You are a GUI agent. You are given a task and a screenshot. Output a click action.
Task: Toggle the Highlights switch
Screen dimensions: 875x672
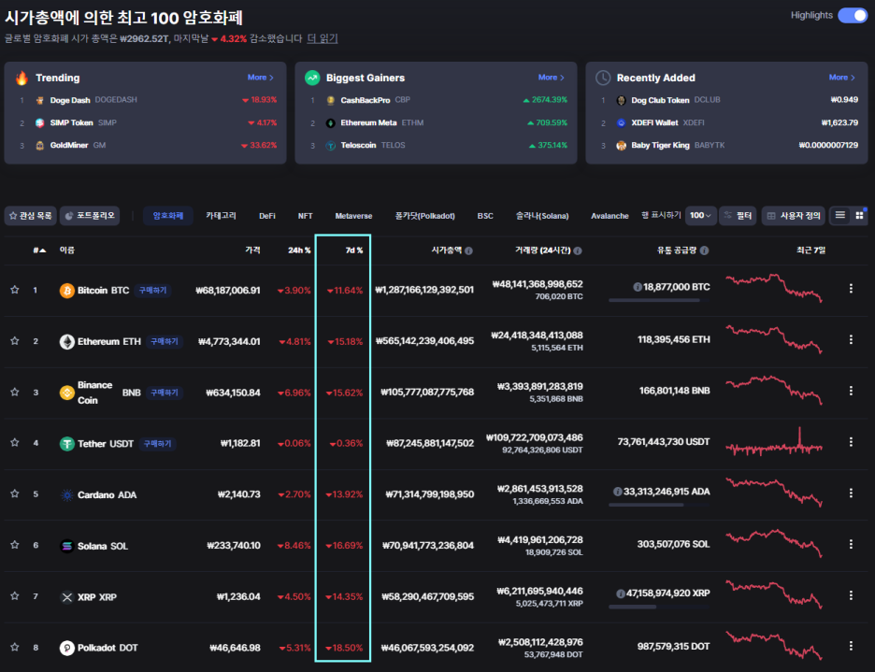853,16
